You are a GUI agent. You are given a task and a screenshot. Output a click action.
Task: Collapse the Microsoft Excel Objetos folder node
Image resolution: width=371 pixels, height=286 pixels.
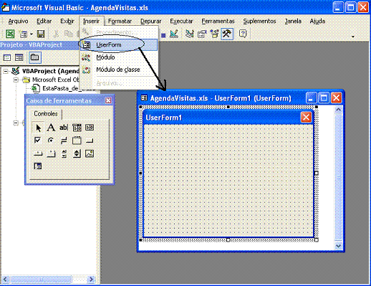pyautogui.click(x=16, y=80)
